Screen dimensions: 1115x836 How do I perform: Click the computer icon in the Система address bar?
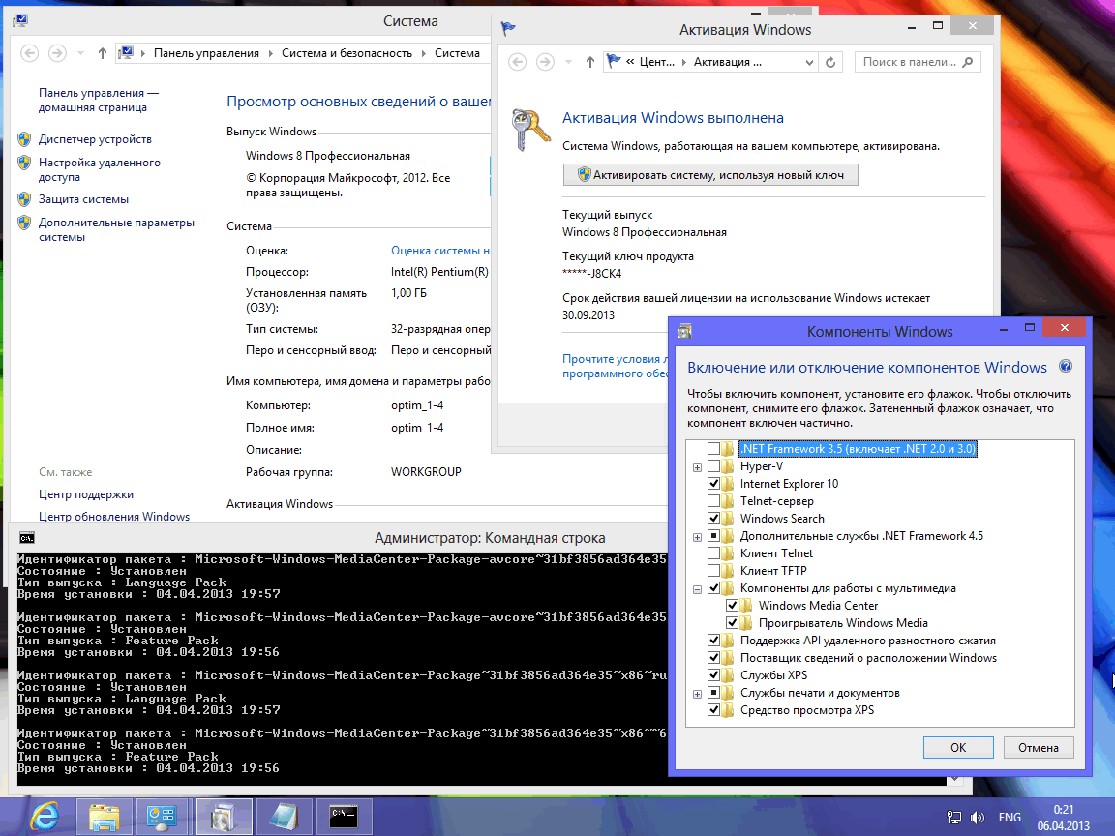click(x=127, y=52)
